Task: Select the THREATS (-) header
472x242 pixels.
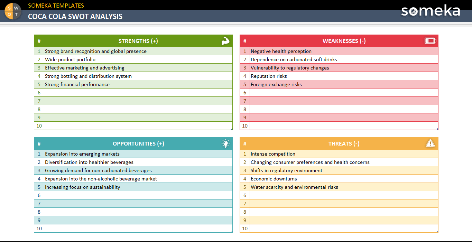Action: 344,143
